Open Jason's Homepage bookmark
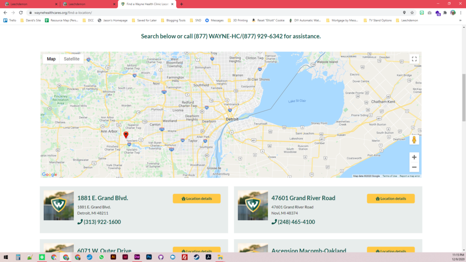 113,20
